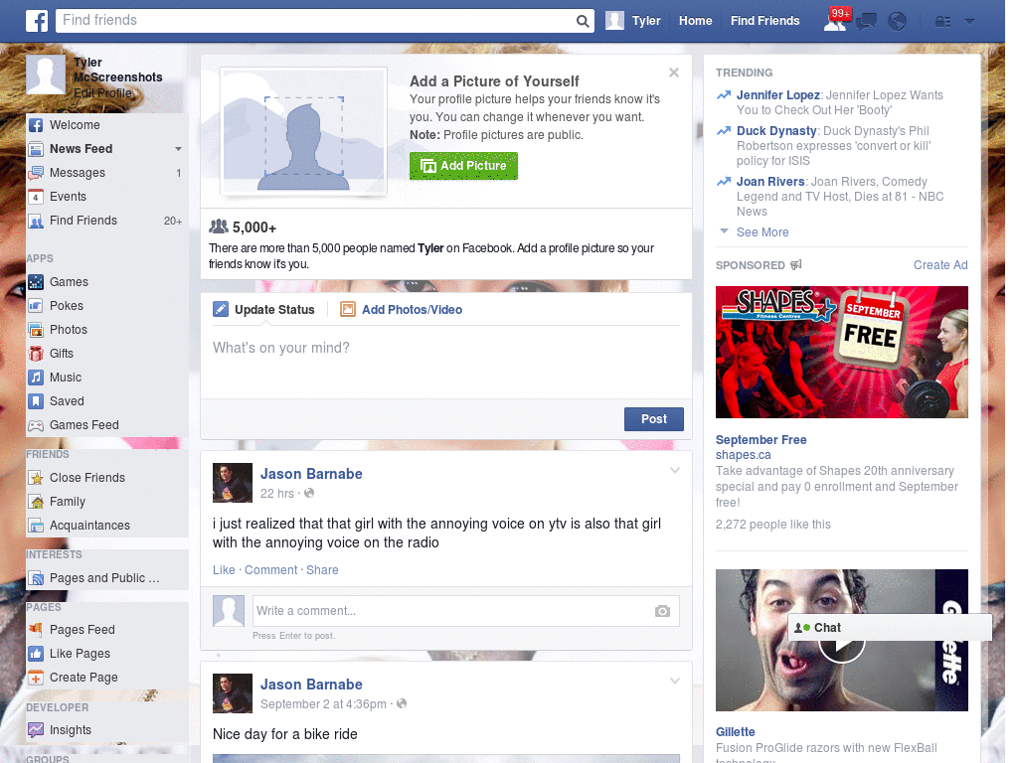Open the Music icon
Image resolution: width=1018 pixels, height=763 pixels.
pyautogui.click(x=36, y=378)
